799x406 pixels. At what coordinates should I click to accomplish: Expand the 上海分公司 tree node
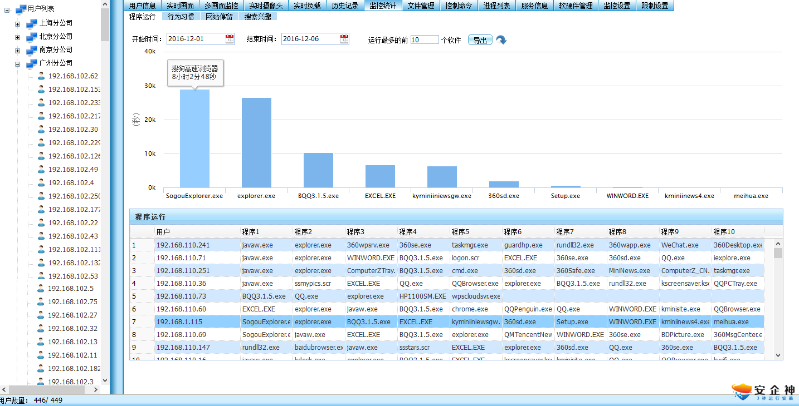[18, 24]
